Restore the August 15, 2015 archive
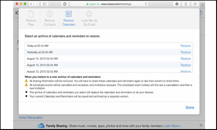 pyautogui.click(x=185, y=59)
